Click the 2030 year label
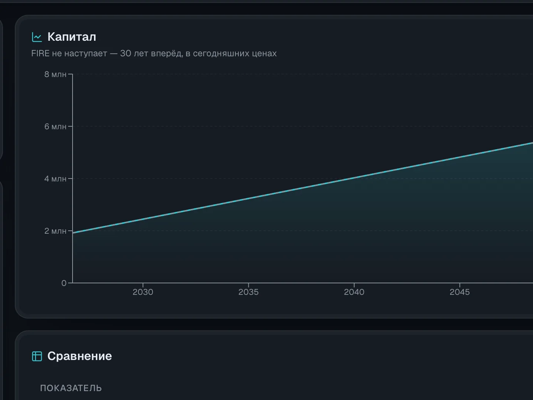The image size is (533, 400). click(143, 292)
